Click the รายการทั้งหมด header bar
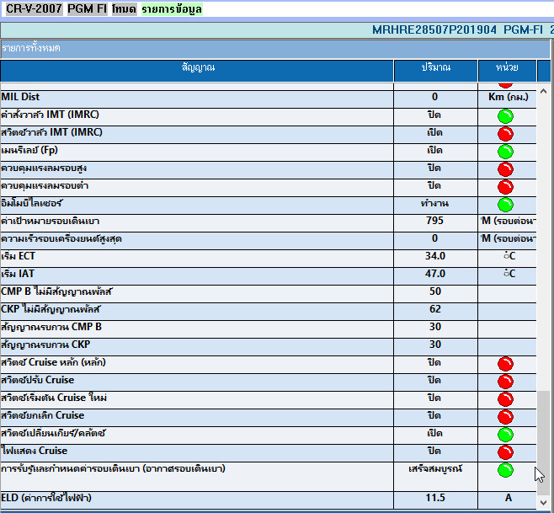 pyautogui.click(x=275, y=49)
